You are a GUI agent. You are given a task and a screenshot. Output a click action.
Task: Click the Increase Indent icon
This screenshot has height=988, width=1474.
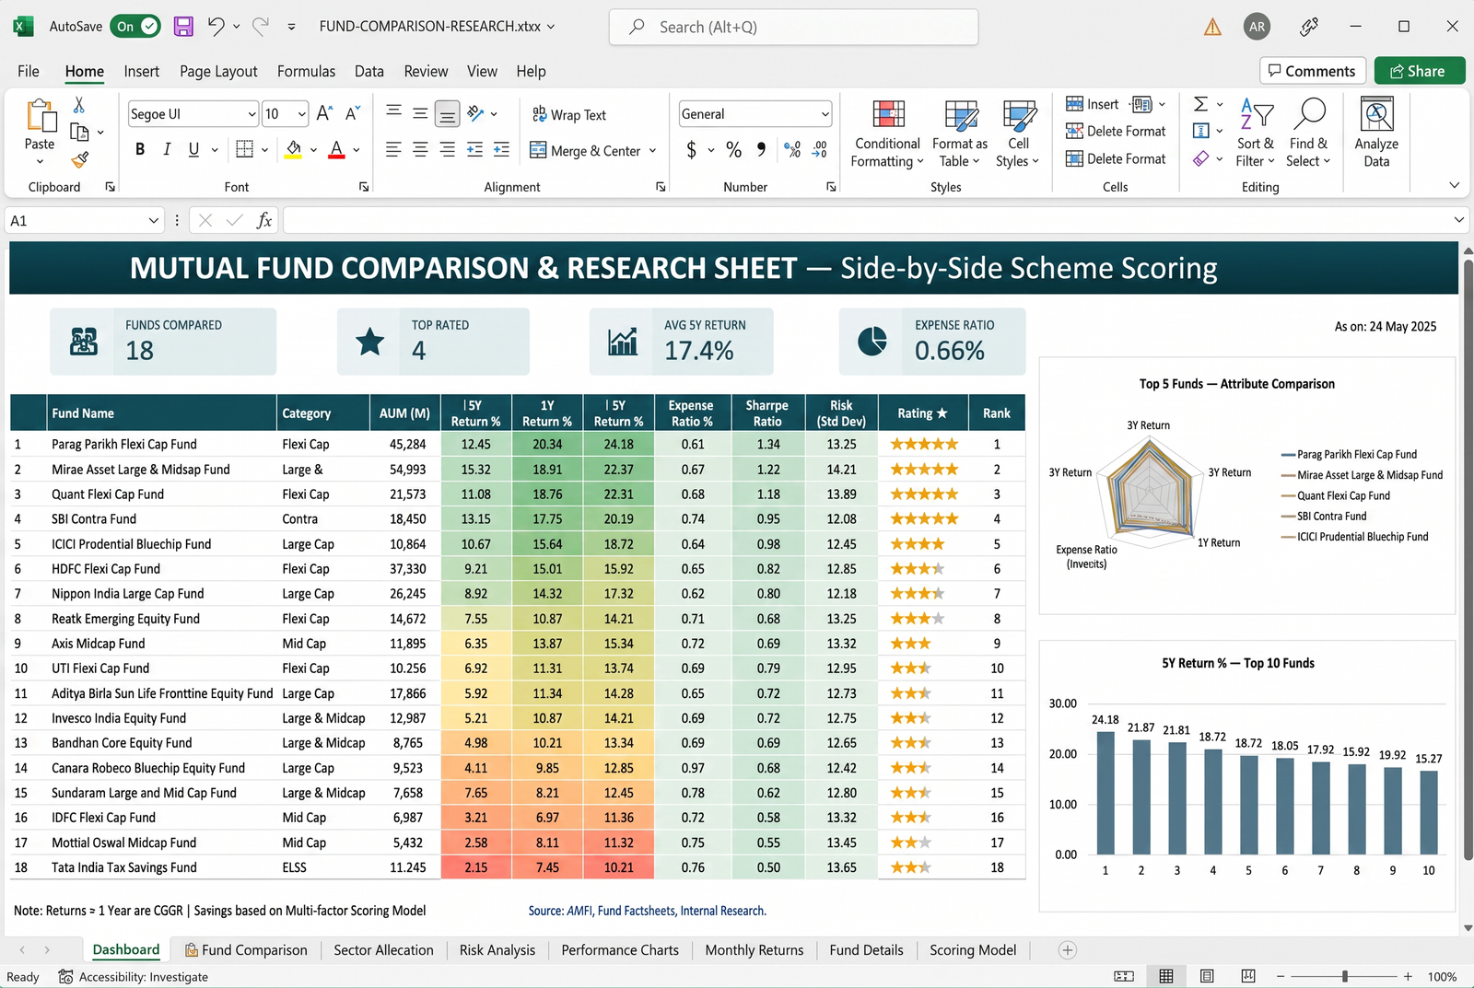click(x=501, y=149)
